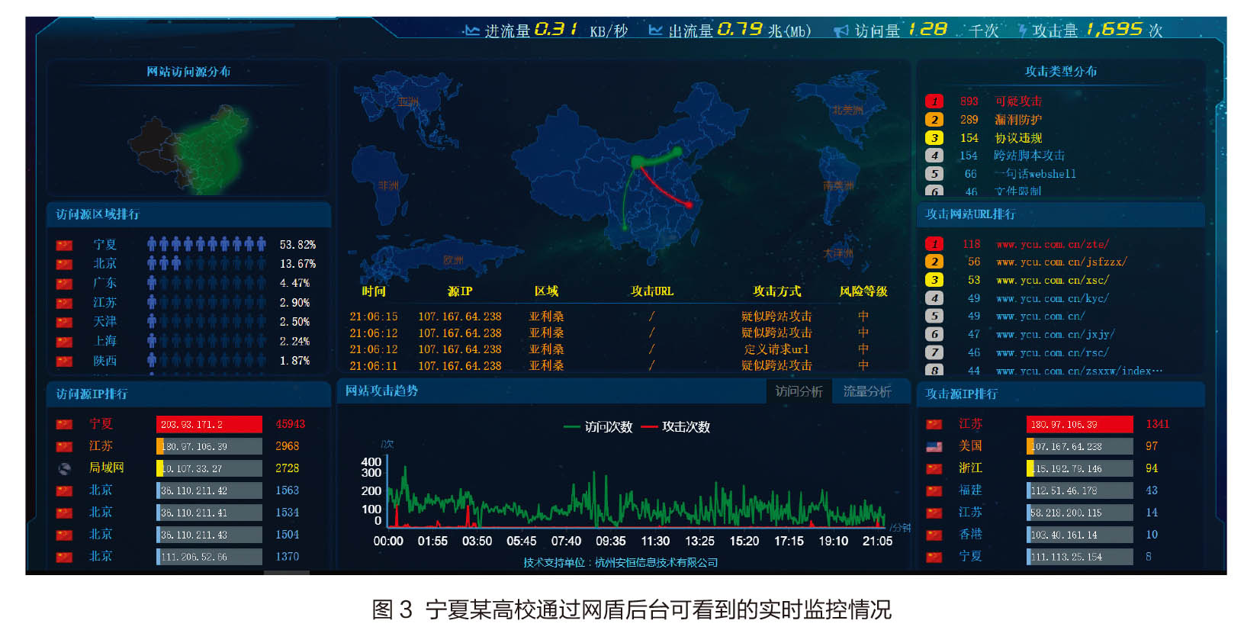The image size is (1260, 643).
Task: Click the globe icon beside 局域网
Action: (65, 468)
